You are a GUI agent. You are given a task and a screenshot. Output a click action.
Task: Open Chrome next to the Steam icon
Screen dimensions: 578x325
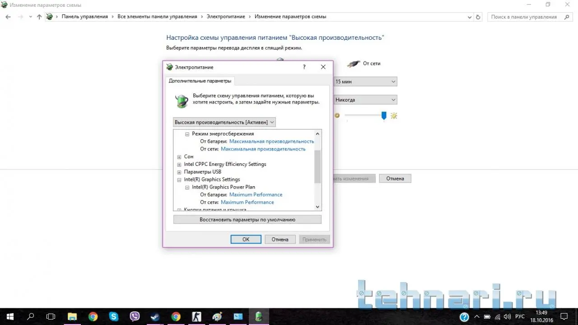click(x=176, y=316)
